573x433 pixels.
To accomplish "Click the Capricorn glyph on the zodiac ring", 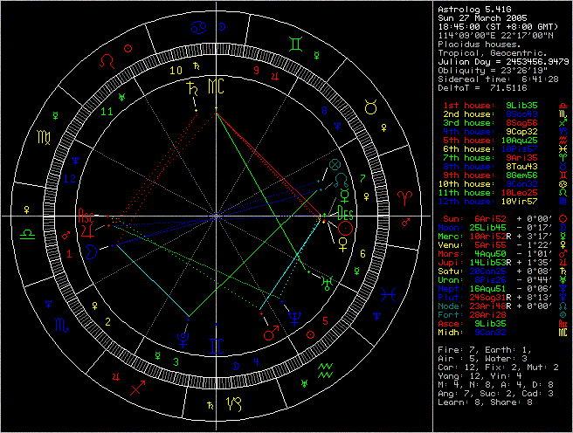I will (x=235, y=403).
